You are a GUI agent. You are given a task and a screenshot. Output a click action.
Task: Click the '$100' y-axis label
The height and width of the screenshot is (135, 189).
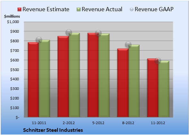14,108
